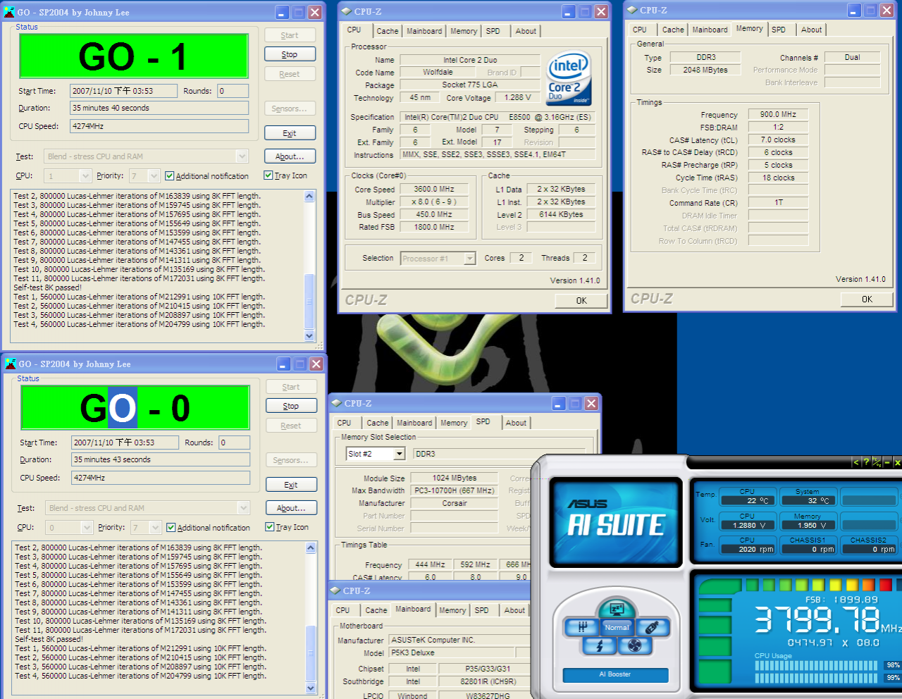
Task: Click the Intel Core 2 Duo logo
Action: [x=569, y=78]
